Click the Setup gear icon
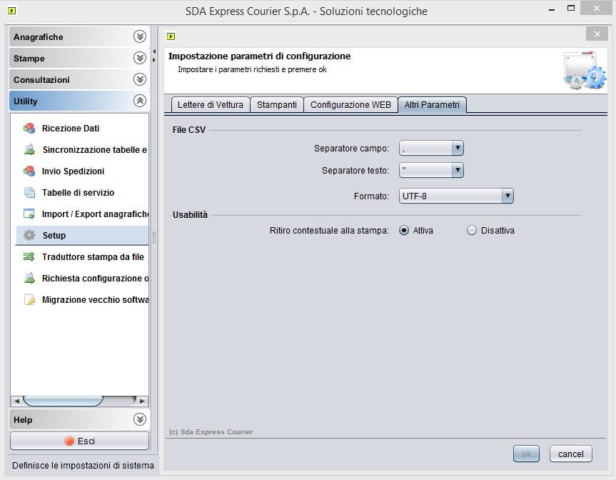Image resolution: width=616 pixels, height=480 pixels. (29, 235)
